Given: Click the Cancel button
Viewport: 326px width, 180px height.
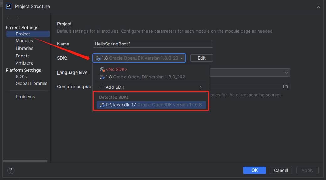Looking at the screenshot, I should (x=281, y=170).
